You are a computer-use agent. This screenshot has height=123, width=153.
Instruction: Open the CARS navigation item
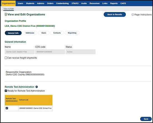click(x=123, y=3)
